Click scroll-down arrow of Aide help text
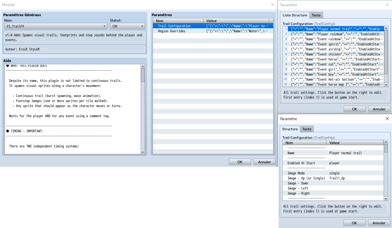 point(143,152)
